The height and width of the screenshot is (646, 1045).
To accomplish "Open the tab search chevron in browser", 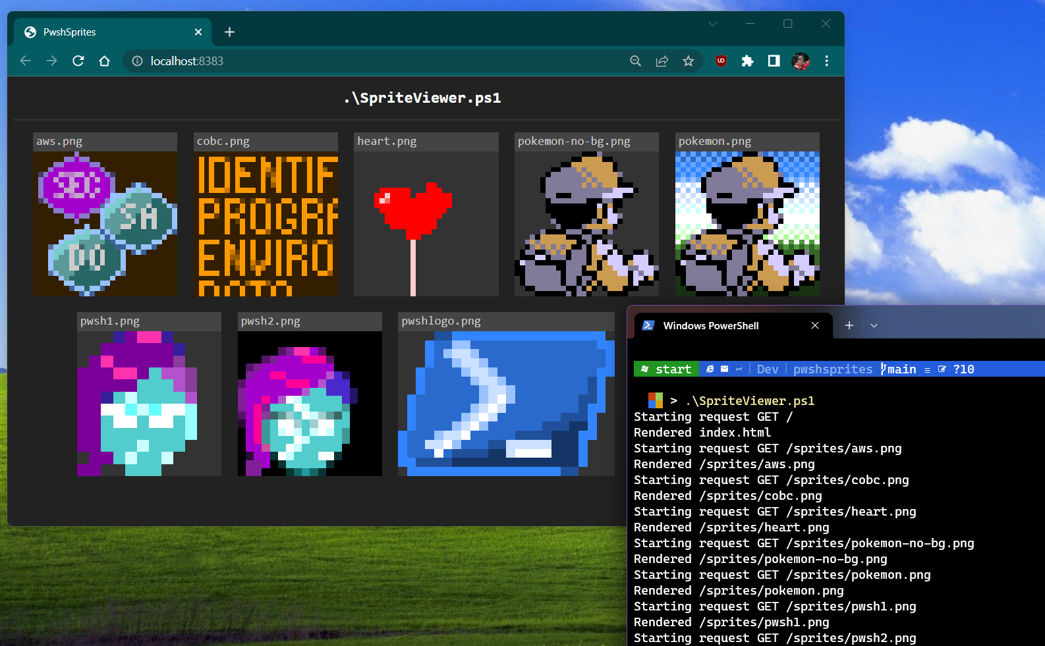I will (x=713, y=24).
